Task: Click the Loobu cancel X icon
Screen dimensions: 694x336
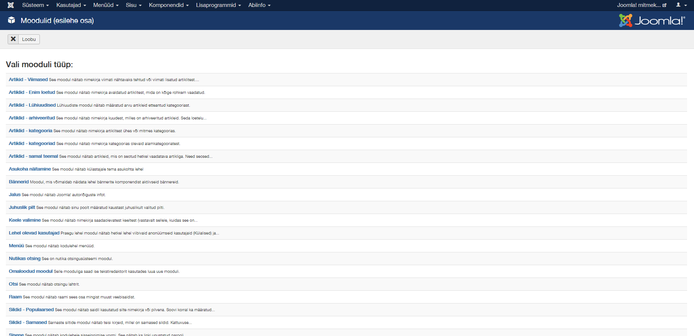Action: point(13,39)
